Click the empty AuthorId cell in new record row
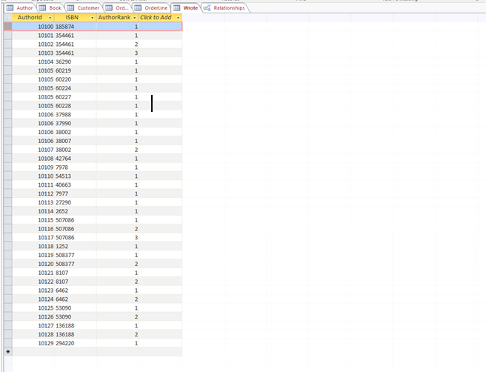This screenshot has height=372, width=486. (33, 352)
